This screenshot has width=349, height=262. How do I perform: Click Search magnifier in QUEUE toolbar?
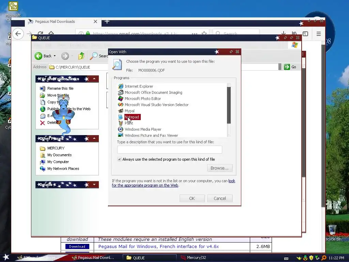click(93, 56)
